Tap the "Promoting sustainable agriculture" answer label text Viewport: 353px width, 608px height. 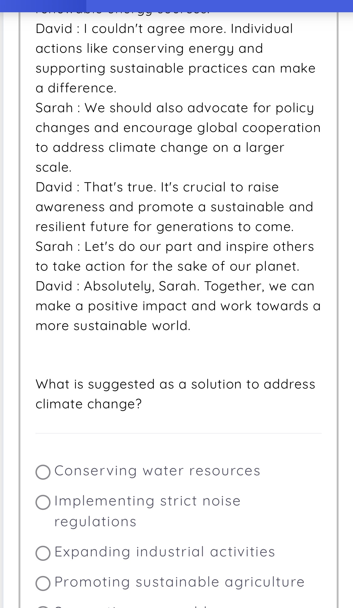coord(179,582)
